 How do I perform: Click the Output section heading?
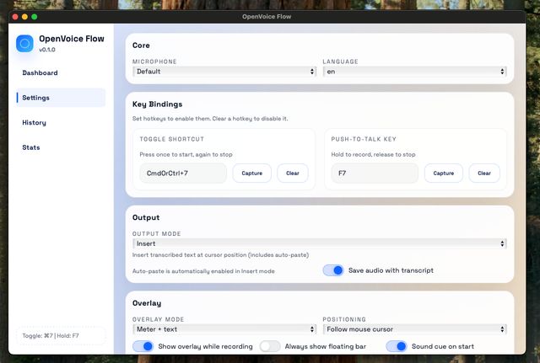click(146, 217)
